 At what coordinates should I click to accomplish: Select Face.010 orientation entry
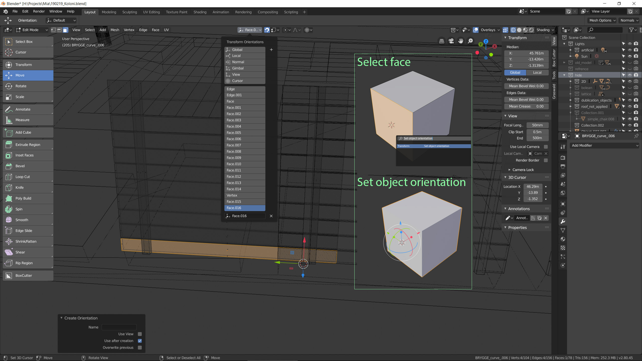[x=245, y=164]
